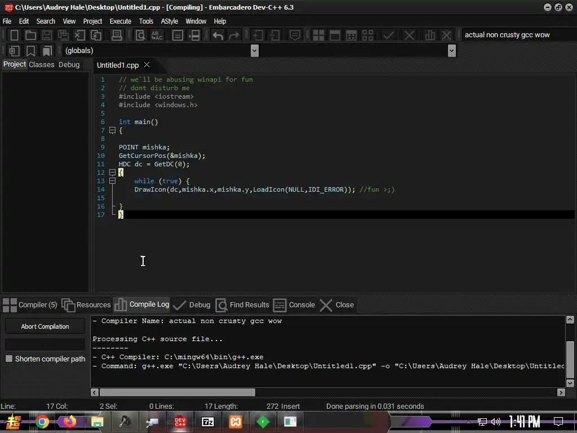Click the Open file folder icon
577x433 pixels.
(30, 36)
